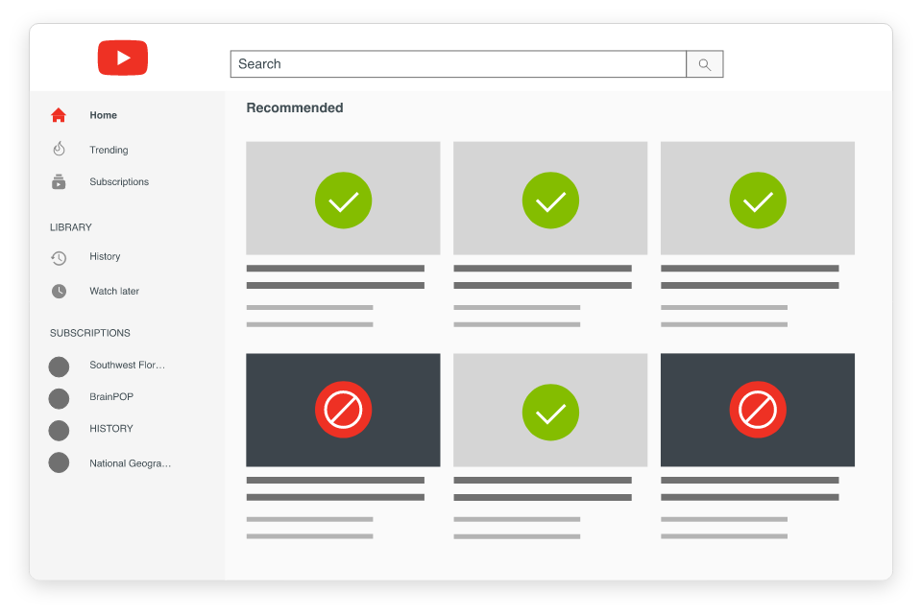Open the Southwest Flor… channel

(127, 365)
